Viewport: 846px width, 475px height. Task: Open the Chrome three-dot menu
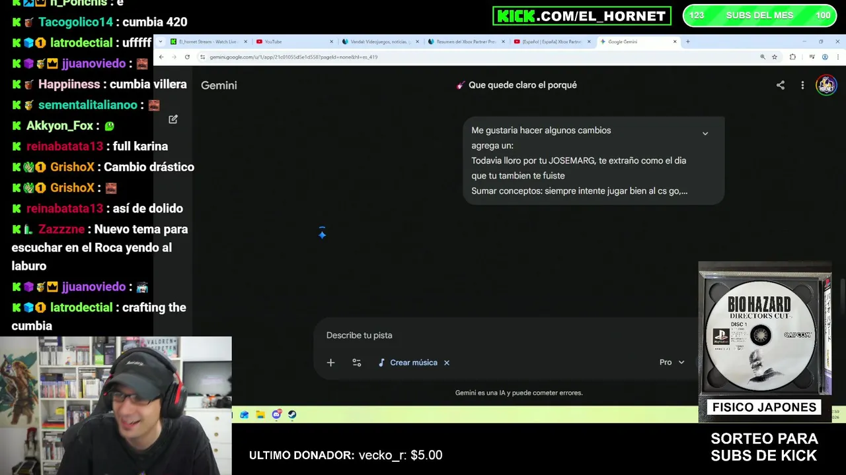[x=837, y=57]
